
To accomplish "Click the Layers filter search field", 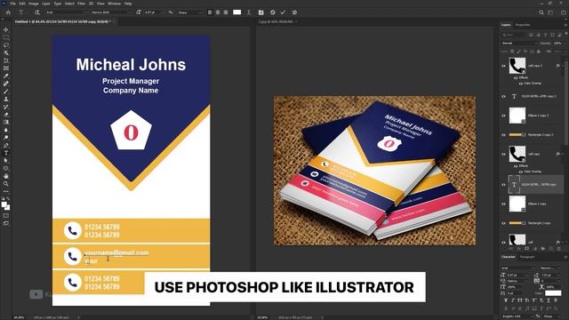I will [514, 35].
